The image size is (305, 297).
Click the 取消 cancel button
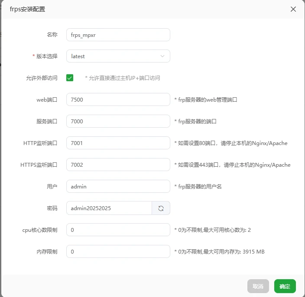[258, 286]
